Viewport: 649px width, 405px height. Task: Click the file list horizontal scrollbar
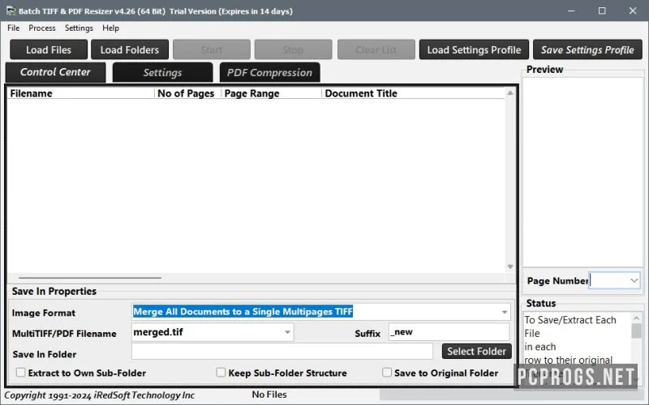click(x=90, y=278)
